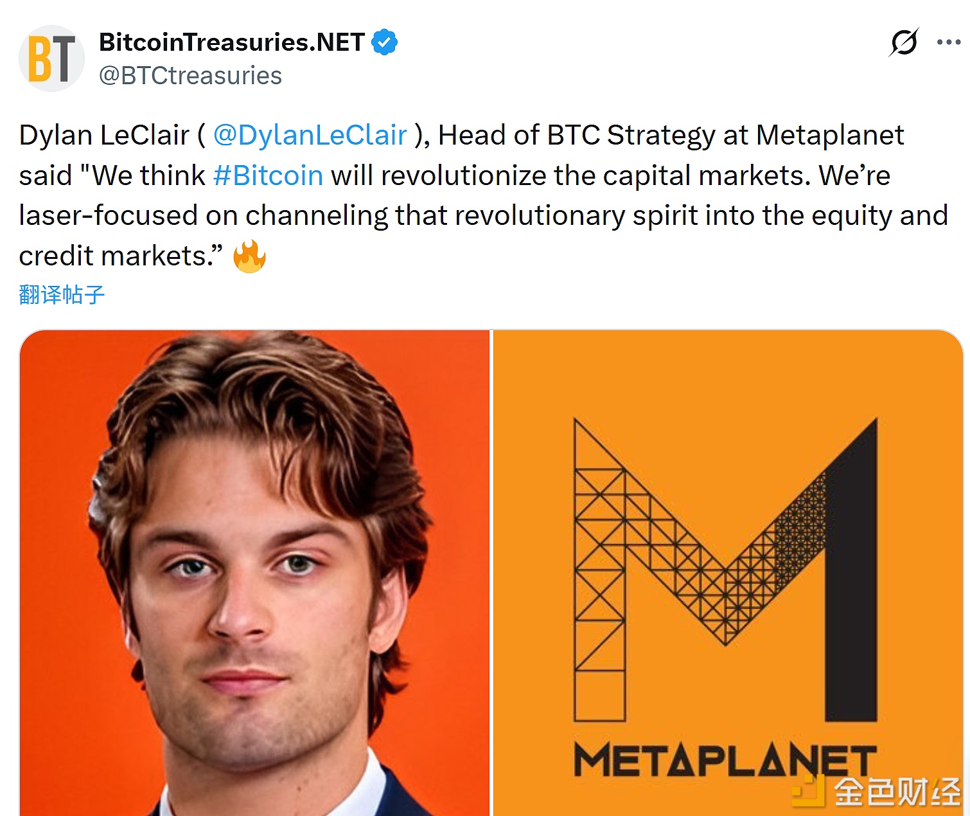
Task: Open the #Bitcoin hashtag
Action: (268, 175)
